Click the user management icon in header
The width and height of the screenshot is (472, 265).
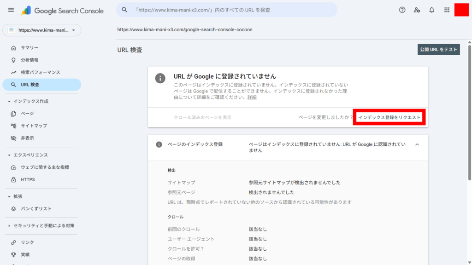coord(417,10)
